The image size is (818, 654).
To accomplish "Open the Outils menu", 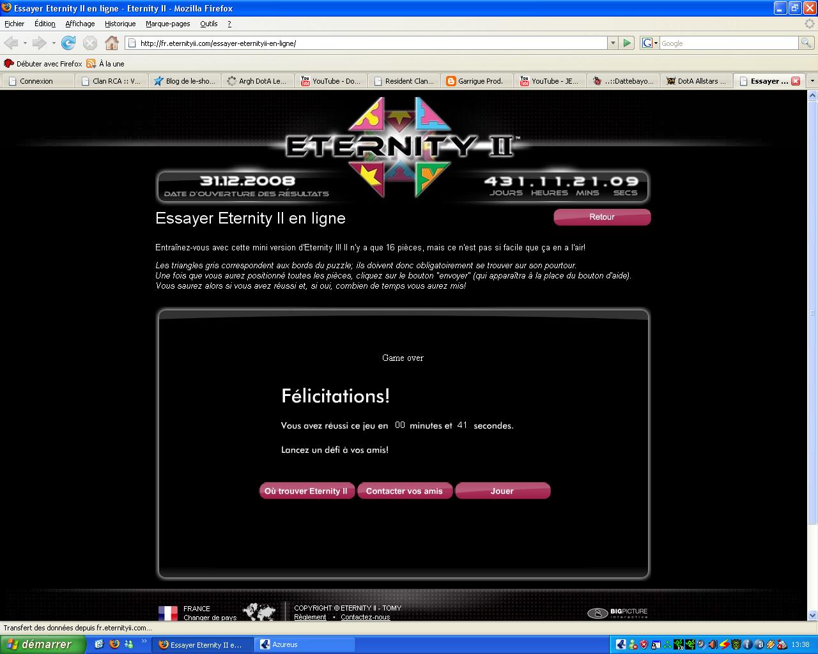I will 209,24.
